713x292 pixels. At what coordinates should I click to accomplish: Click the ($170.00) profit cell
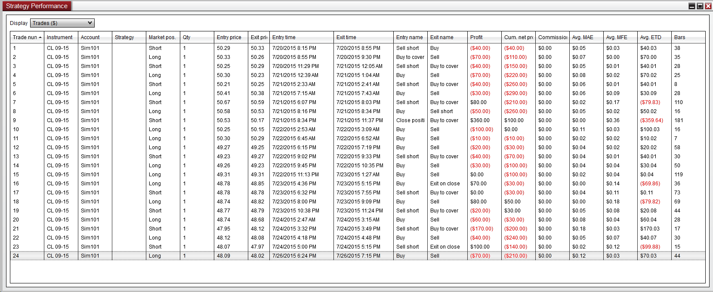click(482, 229)
